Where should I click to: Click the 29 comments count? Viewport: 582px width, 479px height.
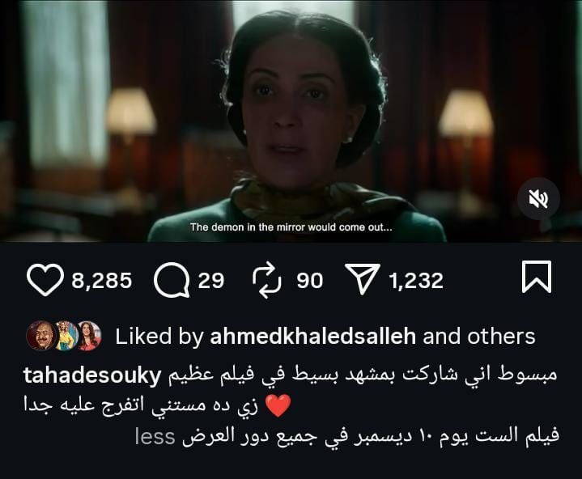pos(210,280)
